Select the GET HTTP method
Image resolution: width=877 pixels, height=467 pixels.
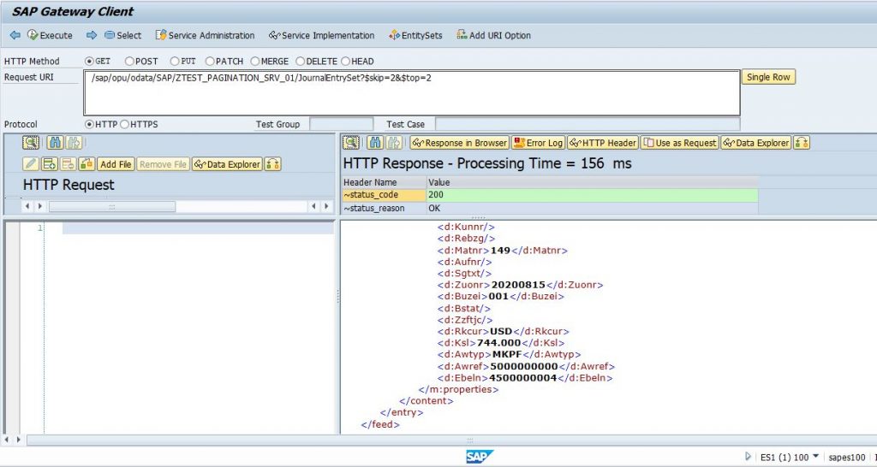click(89, 62)
